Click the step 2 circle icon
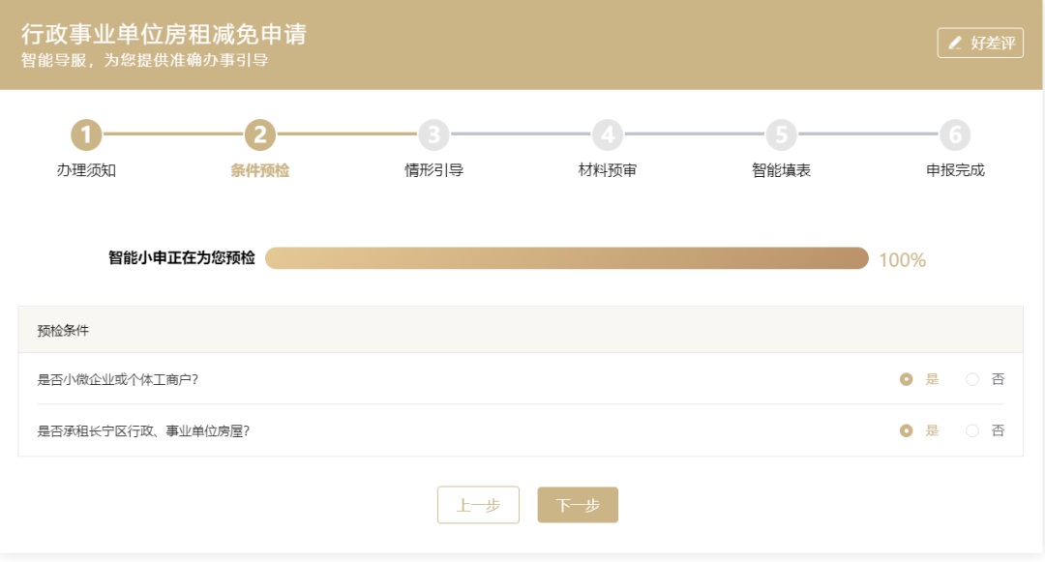The width and height of the screenshot is (1045, 562). click(259, 134)
